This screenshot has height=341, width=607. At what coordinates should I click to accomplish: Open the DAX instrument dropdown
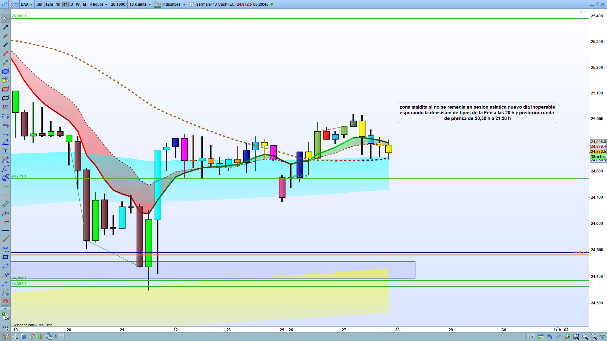click(27, 4)
